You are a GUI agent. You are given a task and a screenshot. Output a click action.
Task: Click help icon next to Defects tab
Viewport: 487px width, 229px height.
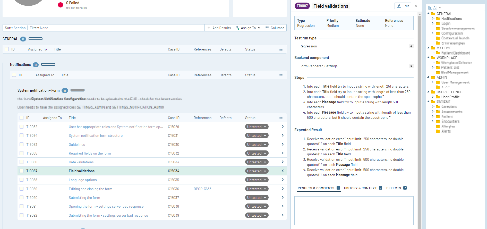click(405, 188)
